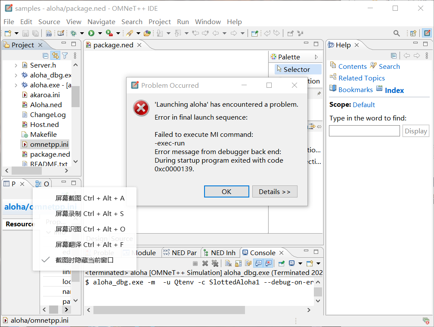434x327 pixels.
Task: Click the Open Perspective icon
Action: pos(413,33)
